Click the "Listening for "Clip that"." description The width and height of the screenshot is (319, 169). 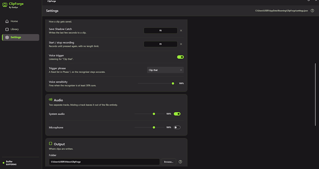[x=61, y=59]
